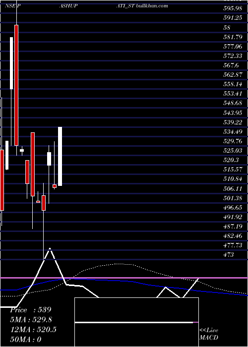Click the 50MA : 0 value
Viewport: 248px width, 347px height.
[x=26, y=339]
